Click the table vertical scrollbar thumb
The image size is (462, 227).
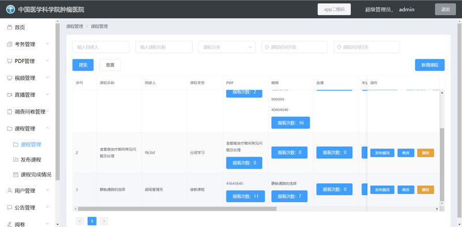442,164
